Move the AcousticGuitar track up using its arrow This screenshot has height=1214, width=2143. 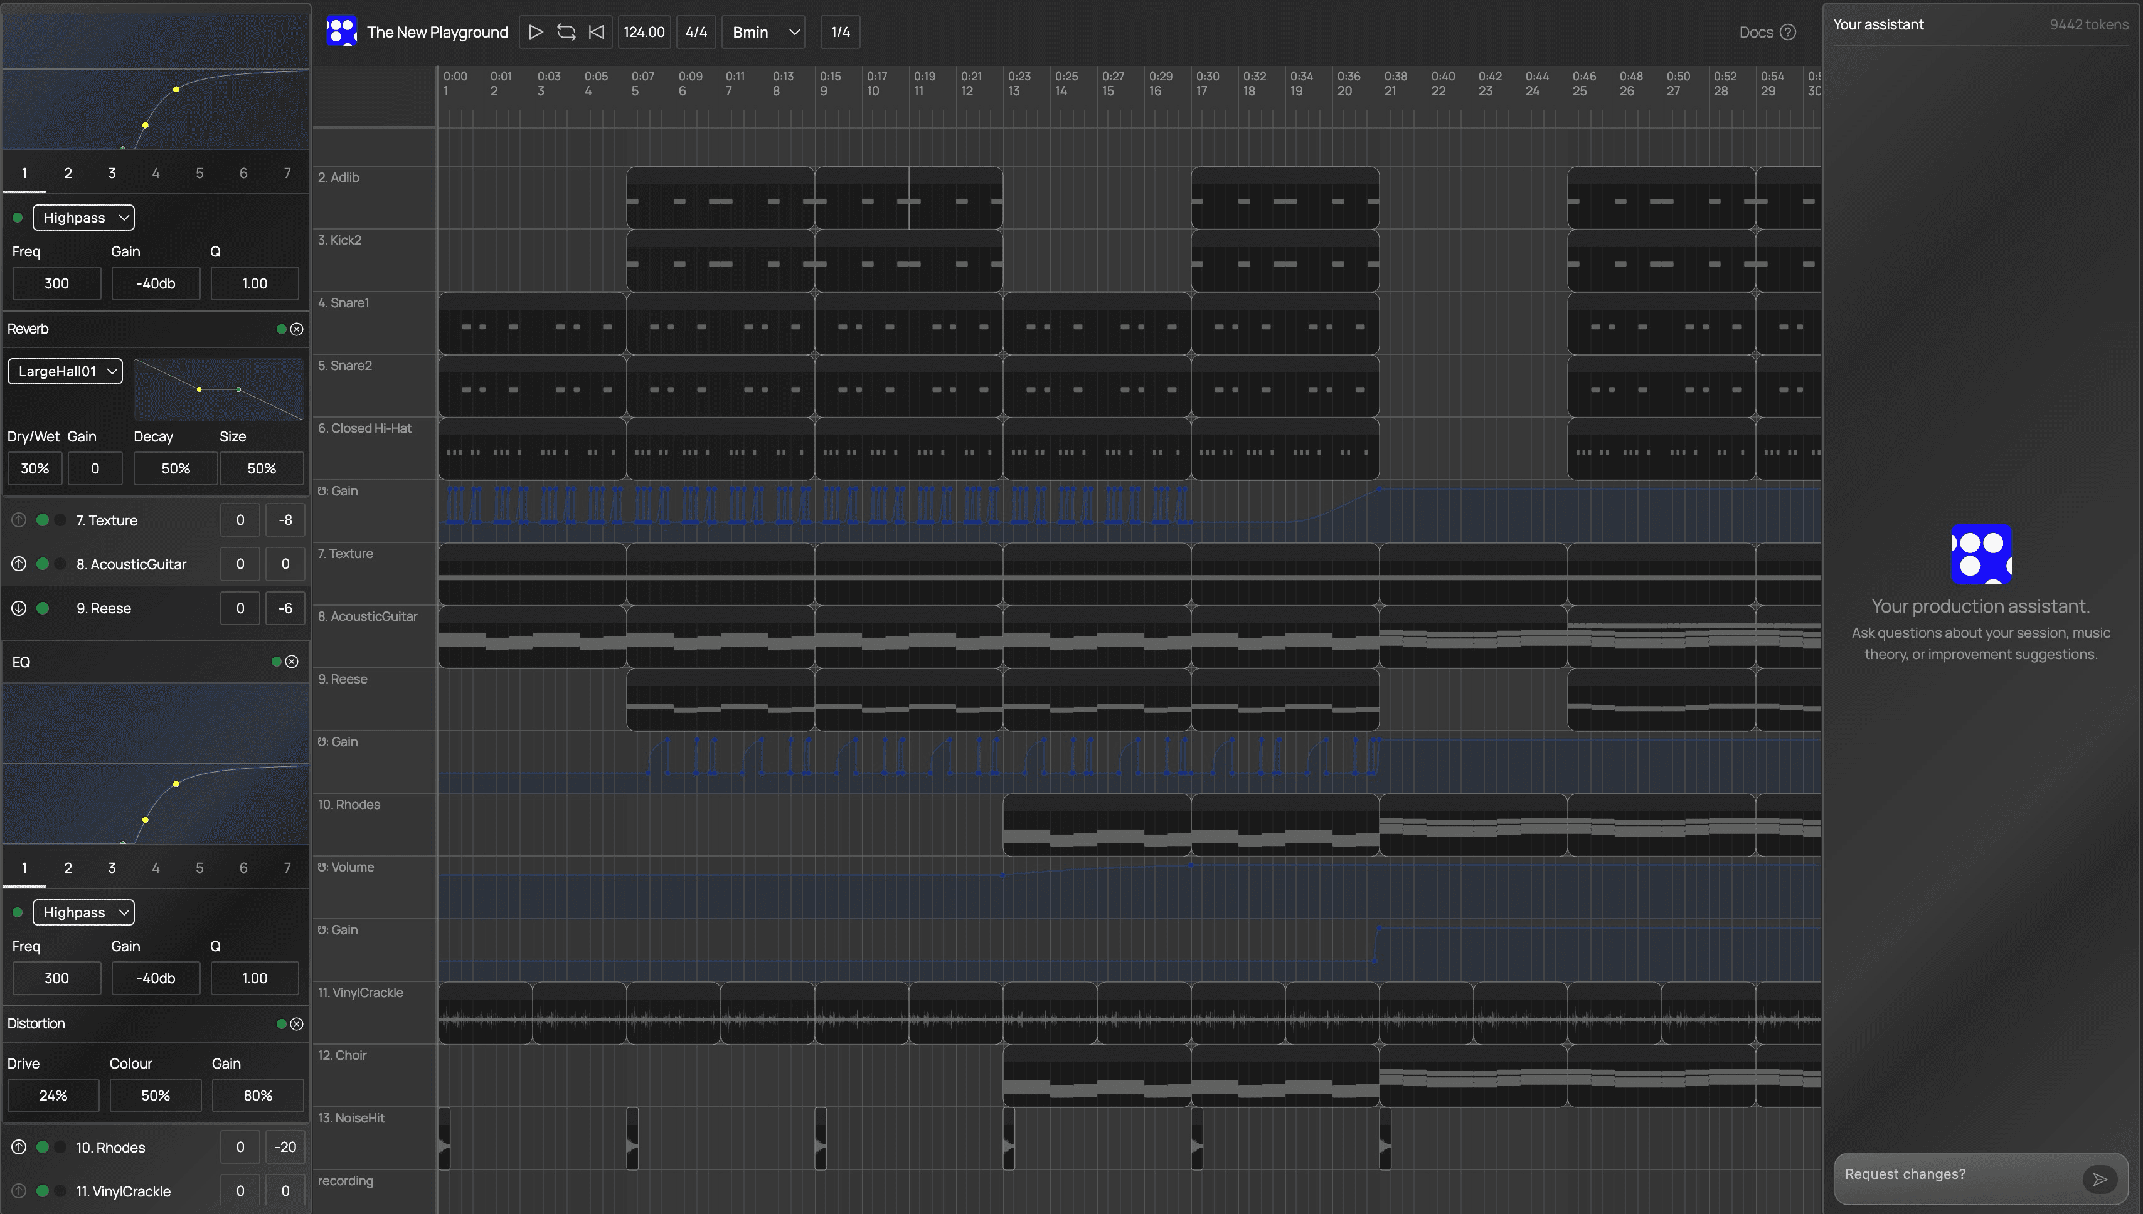click(18, 564)
